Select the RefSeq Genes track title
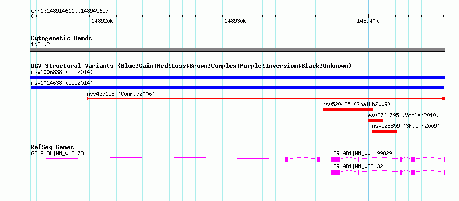Viewport: 459px width, 201px height. pyautogui.click(x=53, y=147)
